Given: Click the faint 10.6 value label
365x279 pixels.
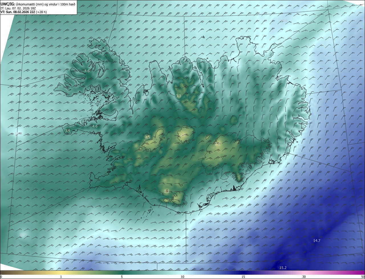Looking at the screenshot, I should click(284, 20).
